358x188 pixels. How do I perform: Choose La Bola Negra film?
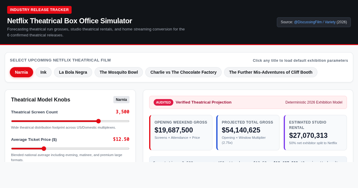pos(73,72)
